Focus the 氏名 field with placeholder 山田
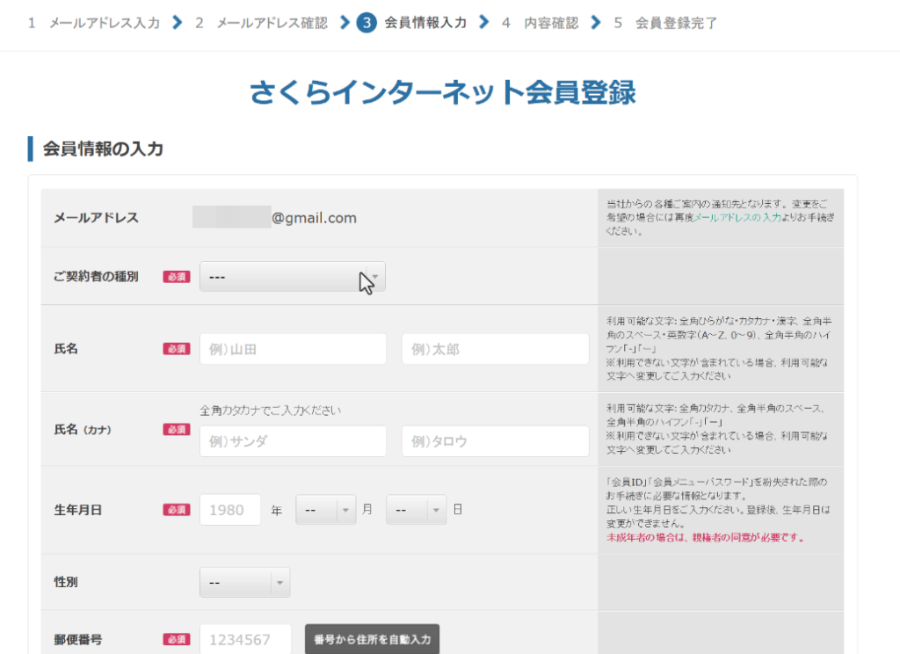Viewport: 900px width, 654px height. pyautogui.click(x=293, y=349)
